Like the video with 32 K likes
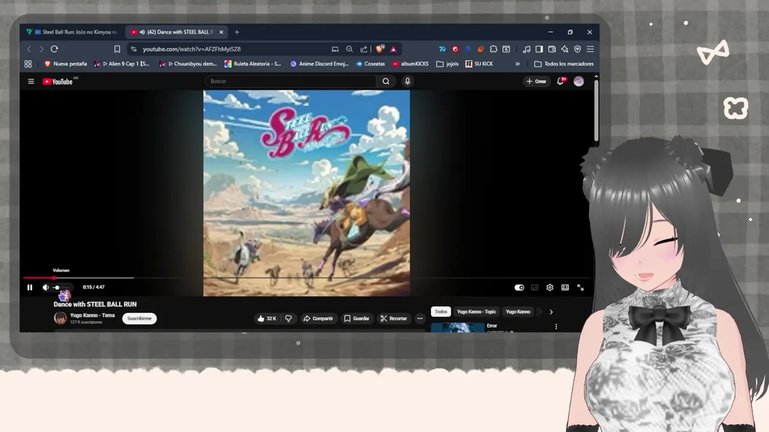 pyautogui.click(x=266, y=319)
